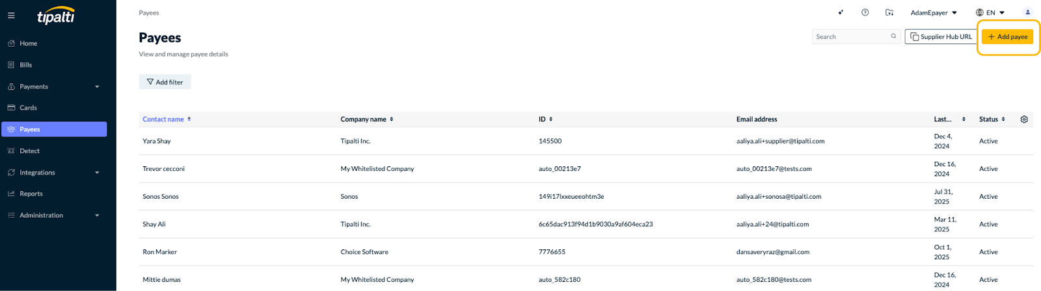Image resolution: width=1041 pixels, height=291 pixels.
Task: Open Reports in sidebar
Action: 54,194
